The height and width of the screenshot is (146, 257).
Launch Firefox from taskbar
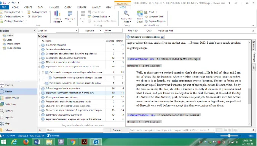(26, 142)
